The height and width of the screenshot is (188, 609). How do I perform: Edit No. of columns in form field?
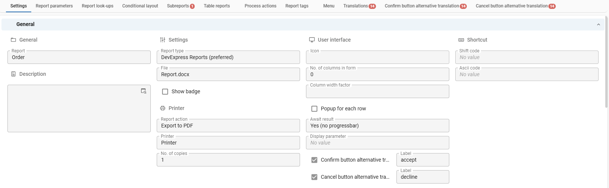click(x=377, y=74)
